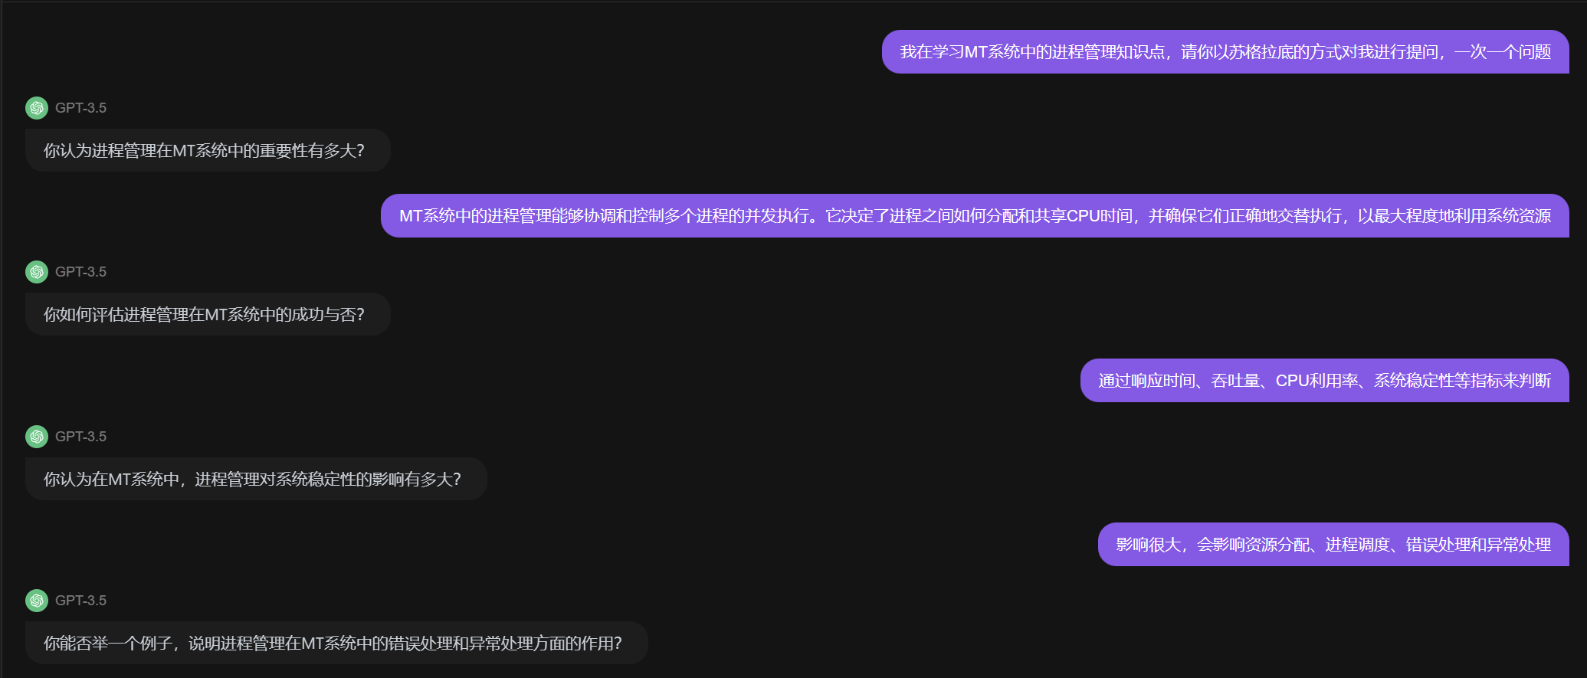Viewport: 1587px width, 678px height.
Task: Click the GPT avatar icon above '你能否举一个例子' question
Action: [x=37, y=601]
